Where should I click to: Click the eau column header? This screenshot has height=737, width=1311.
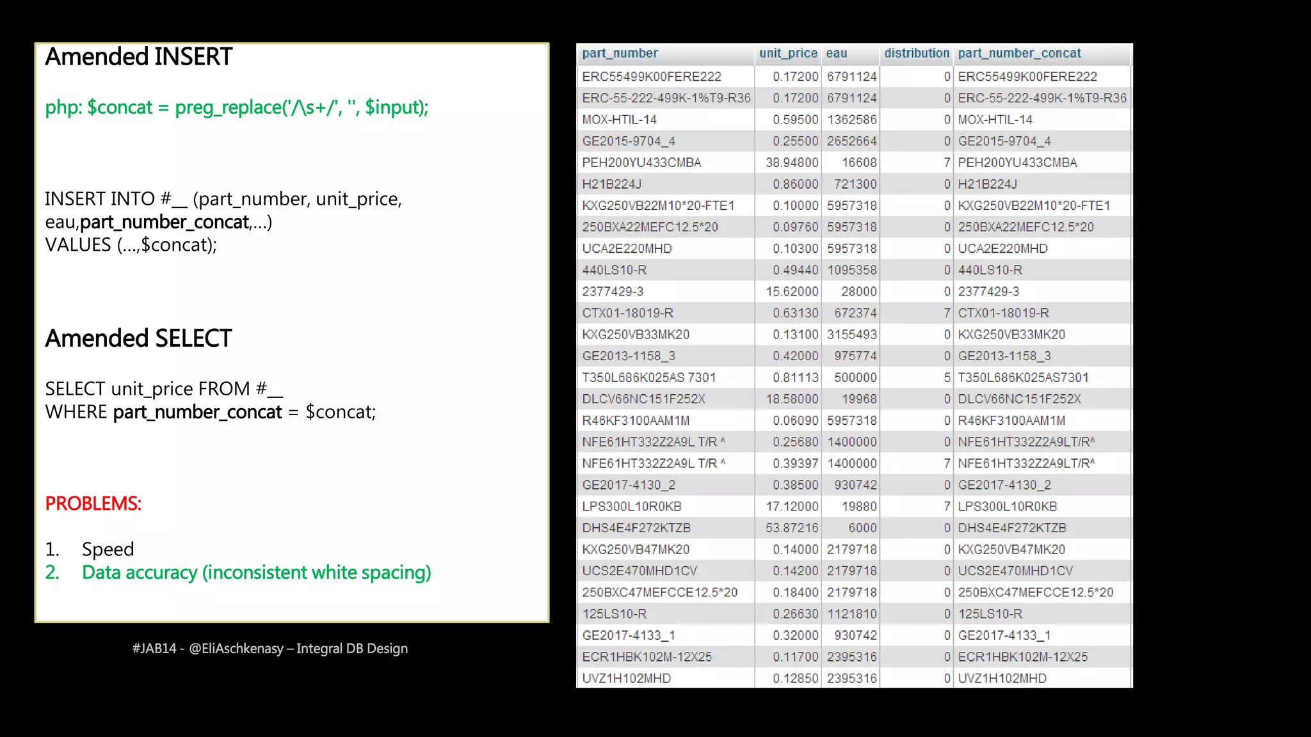coord(836,54)
